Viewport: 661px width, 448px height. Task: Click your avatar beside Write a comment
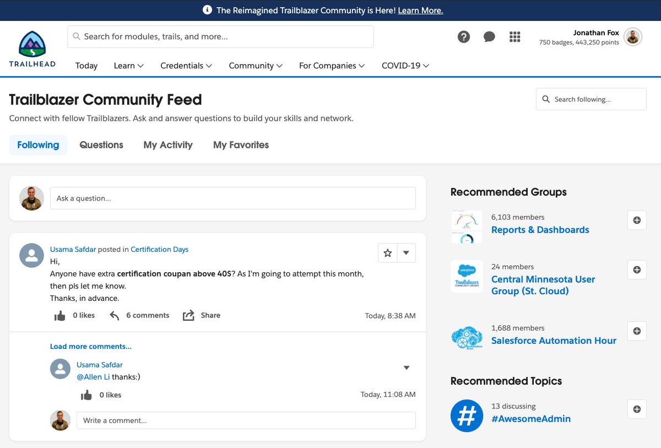(x=60, y=420)
